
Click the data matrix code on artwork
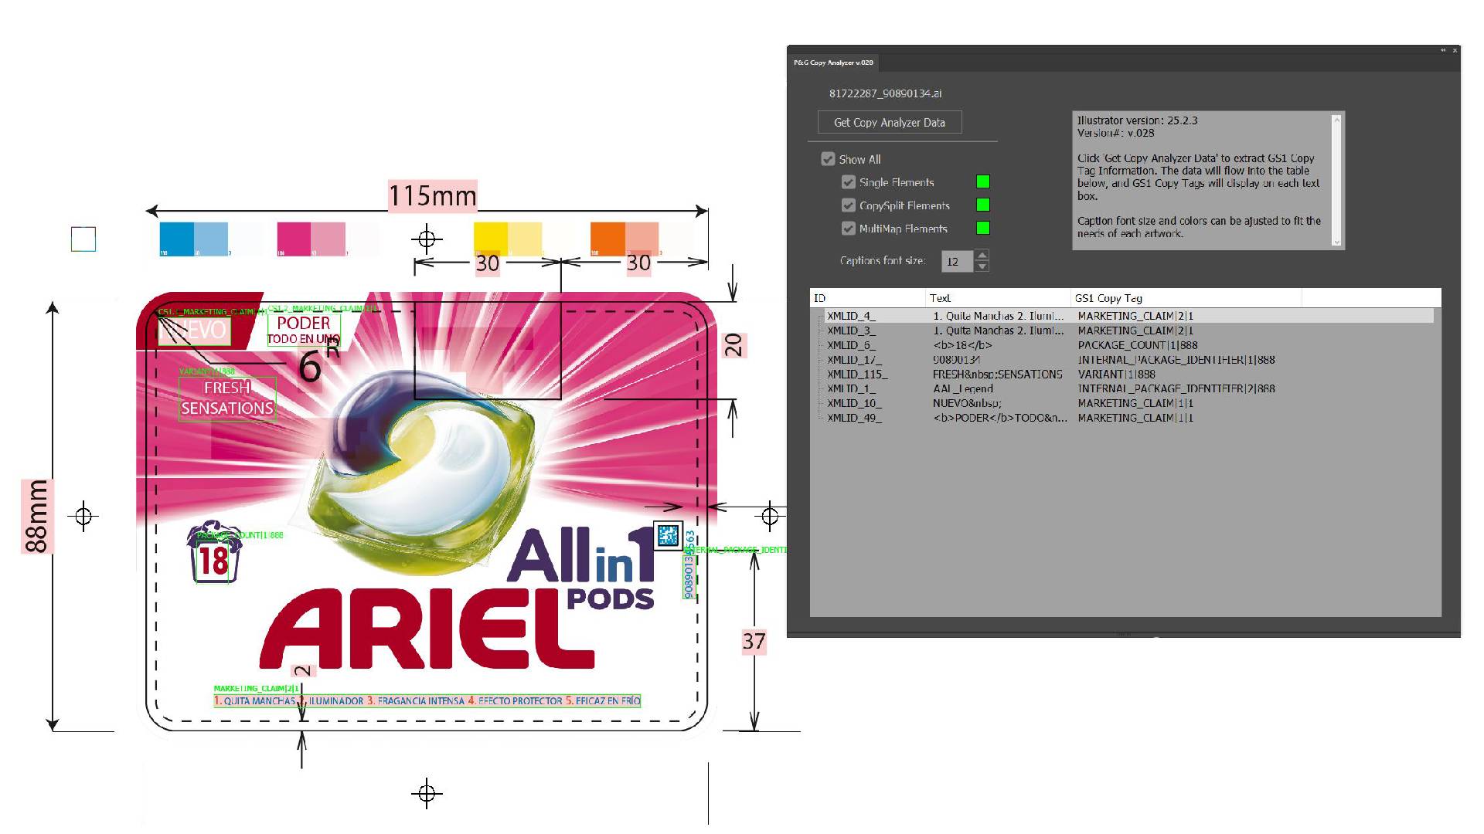668,534
